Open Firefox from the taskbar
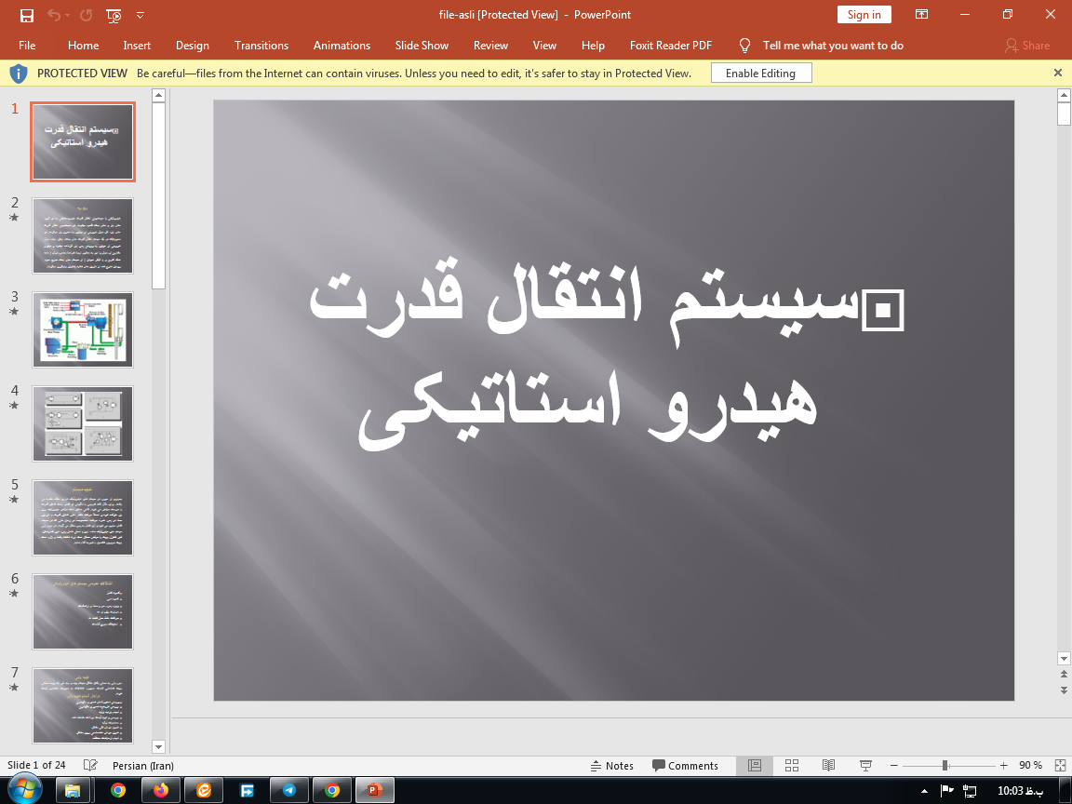Viewport: 1072px width, 804px height. coord(161,790)
